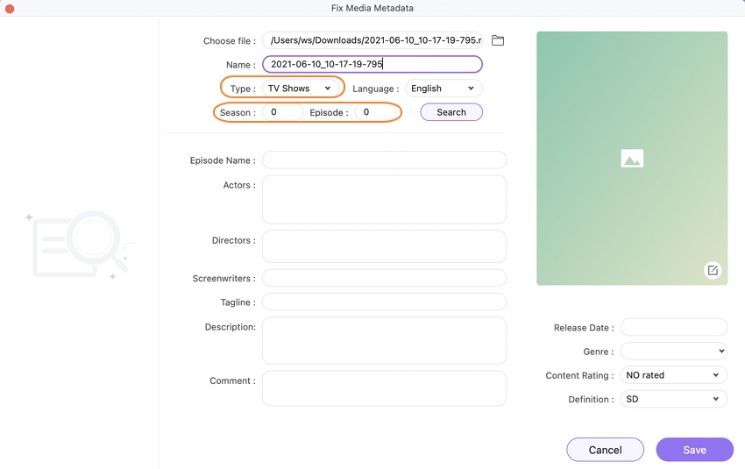
Task: Click the folder browse icon
Action: pos(498,40)
